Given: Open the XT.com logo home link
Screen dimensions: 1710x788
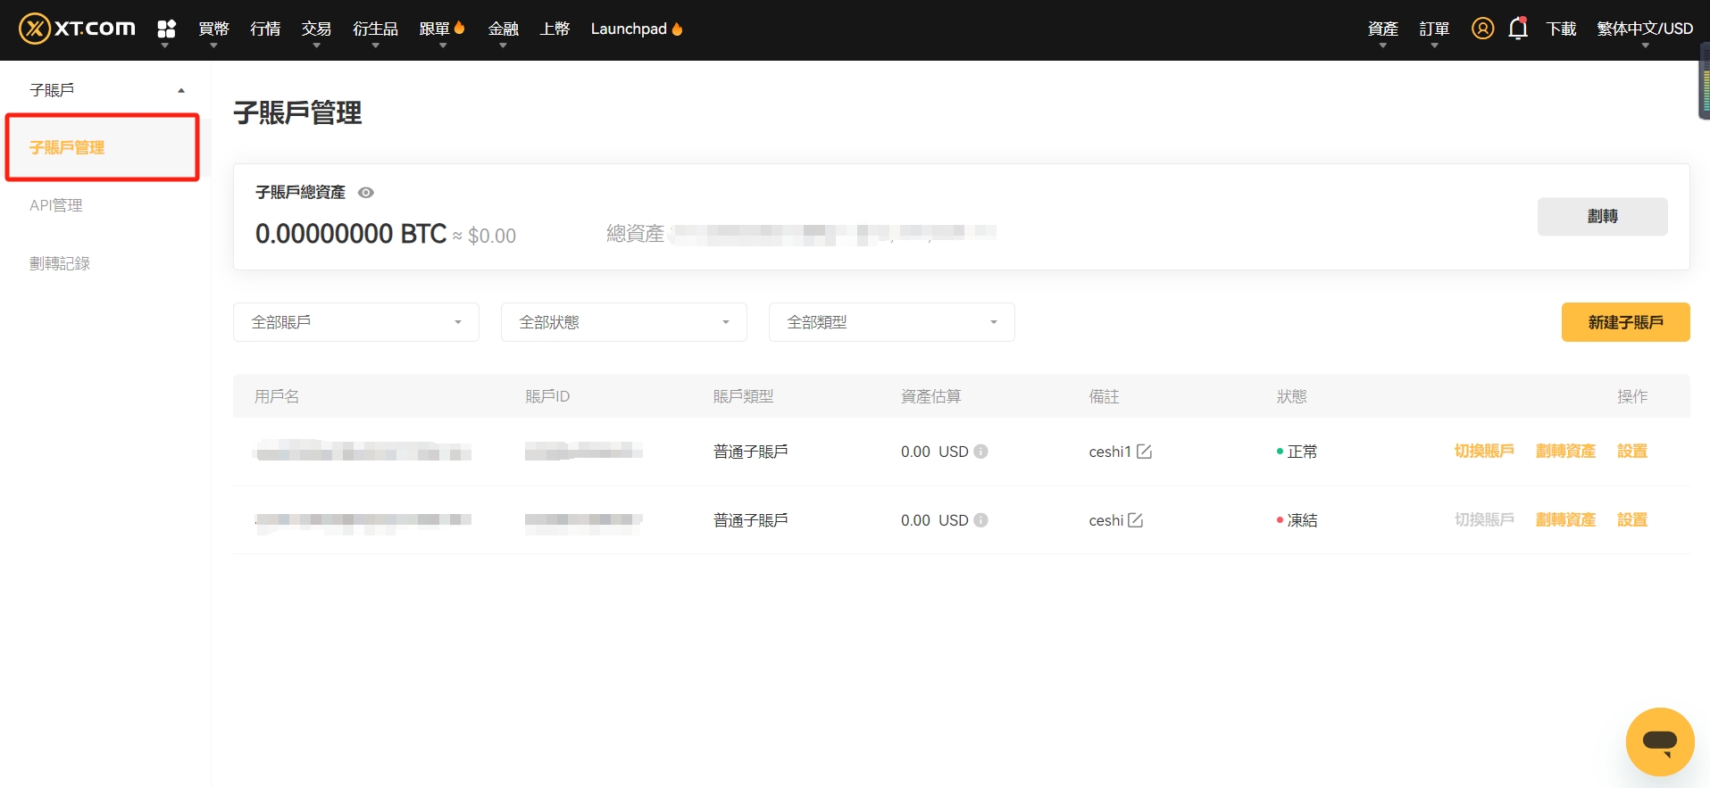Looking at the screenshot, I should [x=77, y=29].
